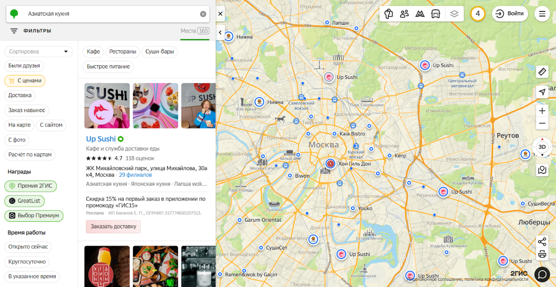This screenshot has width=556, height=287.
Task: Open the "Сортировка" dropdown
Action: click(39, 51)
